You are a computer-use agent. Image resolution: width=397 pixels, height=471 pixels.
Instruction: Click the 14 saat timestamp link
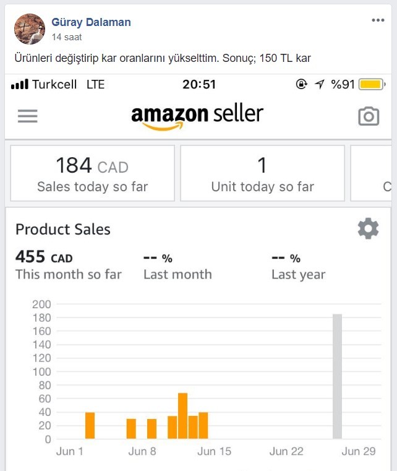coord(67,37)
